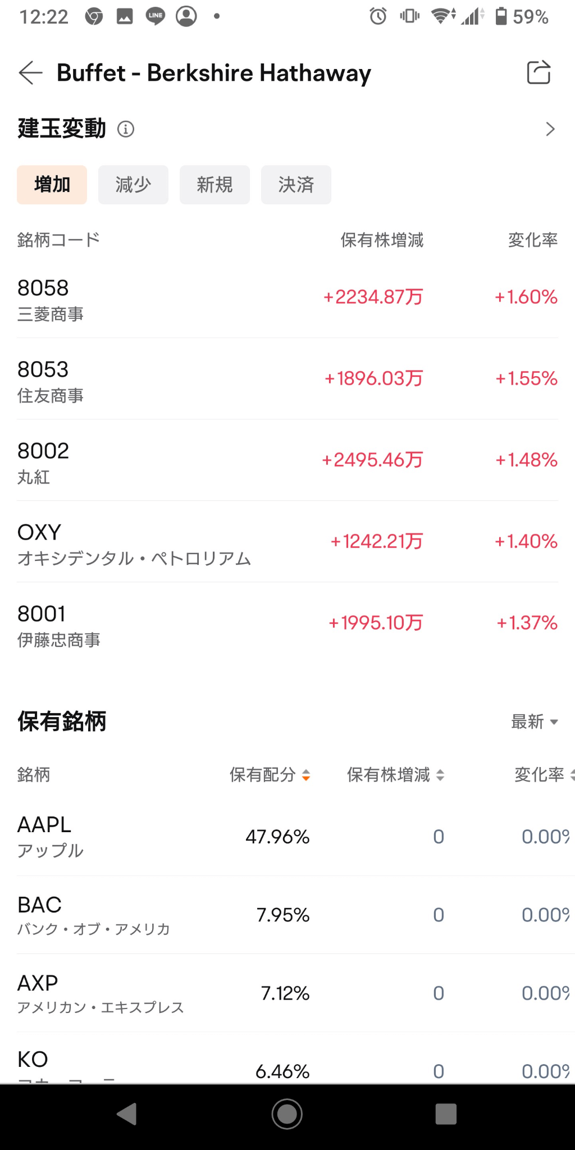The height and width of the screenshot is (1150, 575).
Task: Open the 8058 三菱商事 row
Action: [287, 298]
